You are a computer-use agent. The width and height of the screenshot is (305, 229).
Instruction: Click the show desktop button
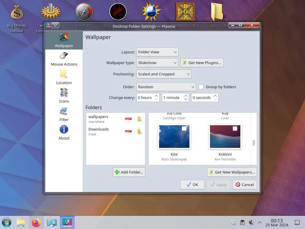pos(297,222)
